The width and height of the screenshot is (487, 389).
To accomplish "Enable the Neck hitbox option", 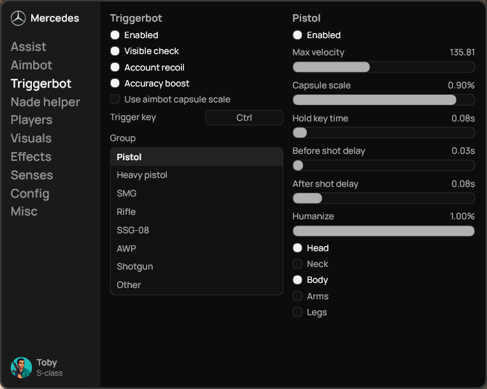I will [x=297, y=264].
